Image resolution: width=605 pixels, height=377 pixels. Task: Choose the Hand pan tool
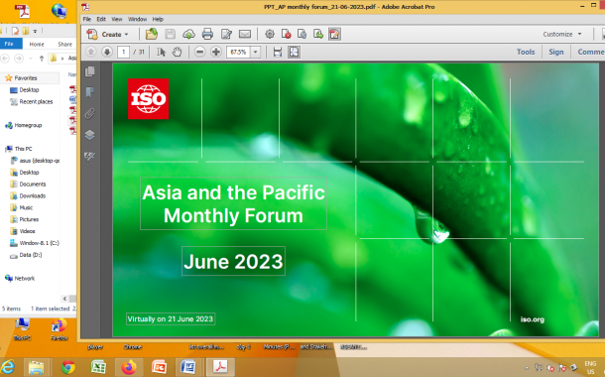177,52
